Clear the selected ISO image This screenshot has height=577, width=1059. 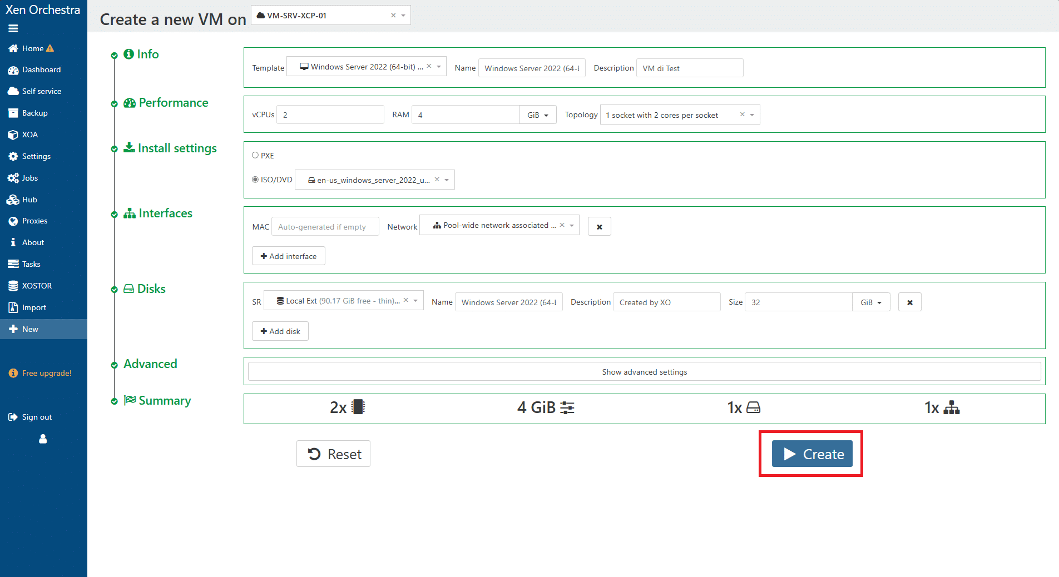click(x=437, y=180)
